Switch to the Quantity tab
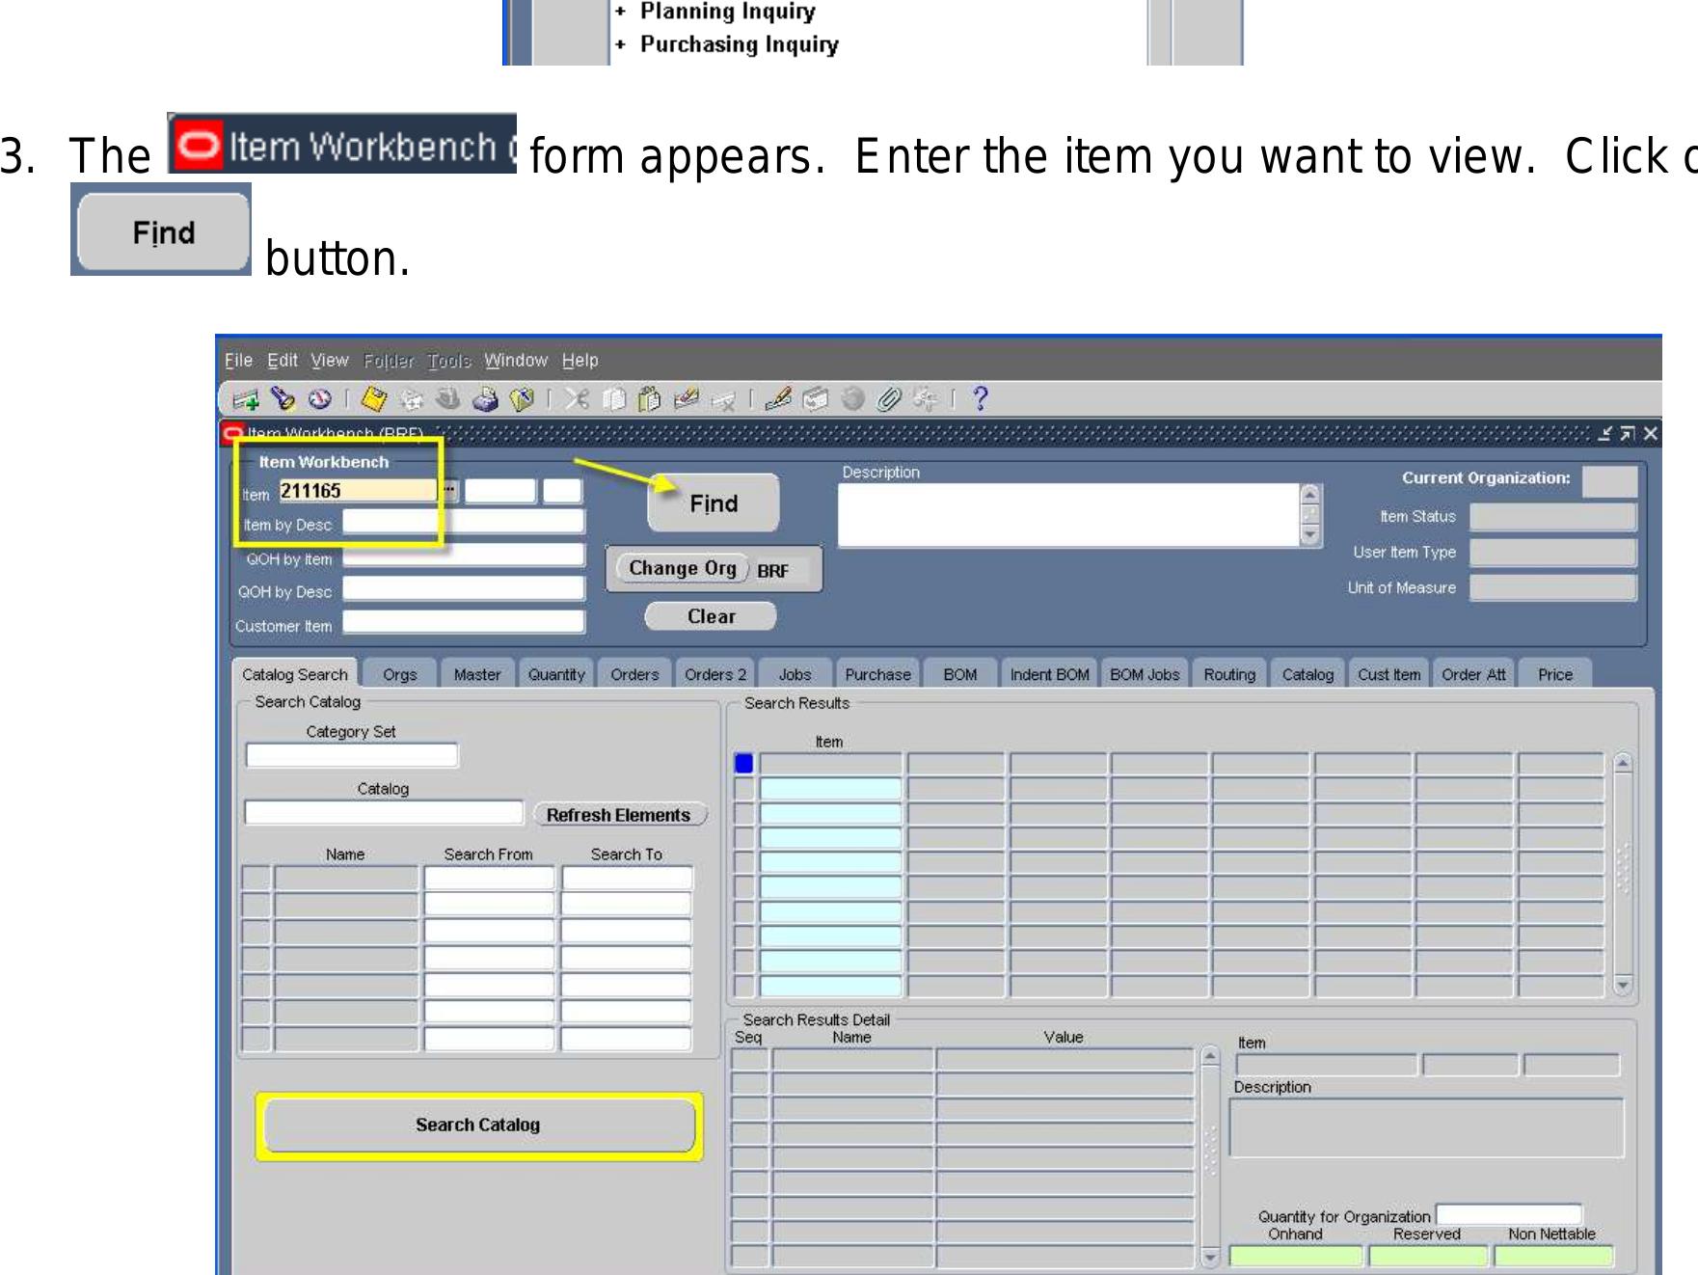 [x=556, y=674]
